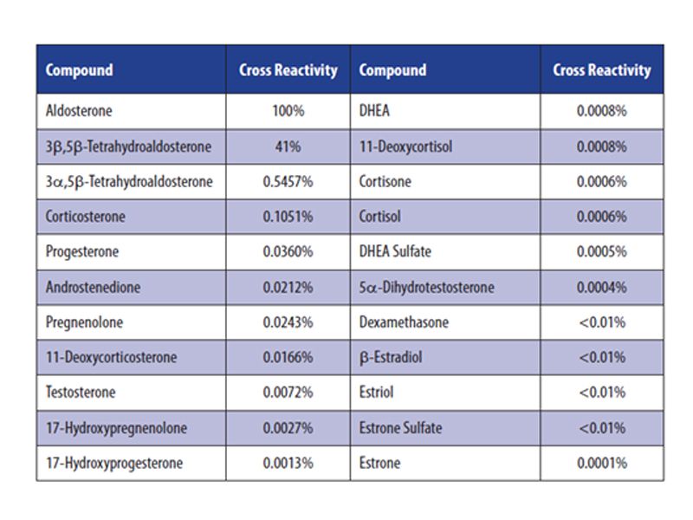Click the Estriol cell
This screenshot has width=693, height=520.
coord(377,393)
